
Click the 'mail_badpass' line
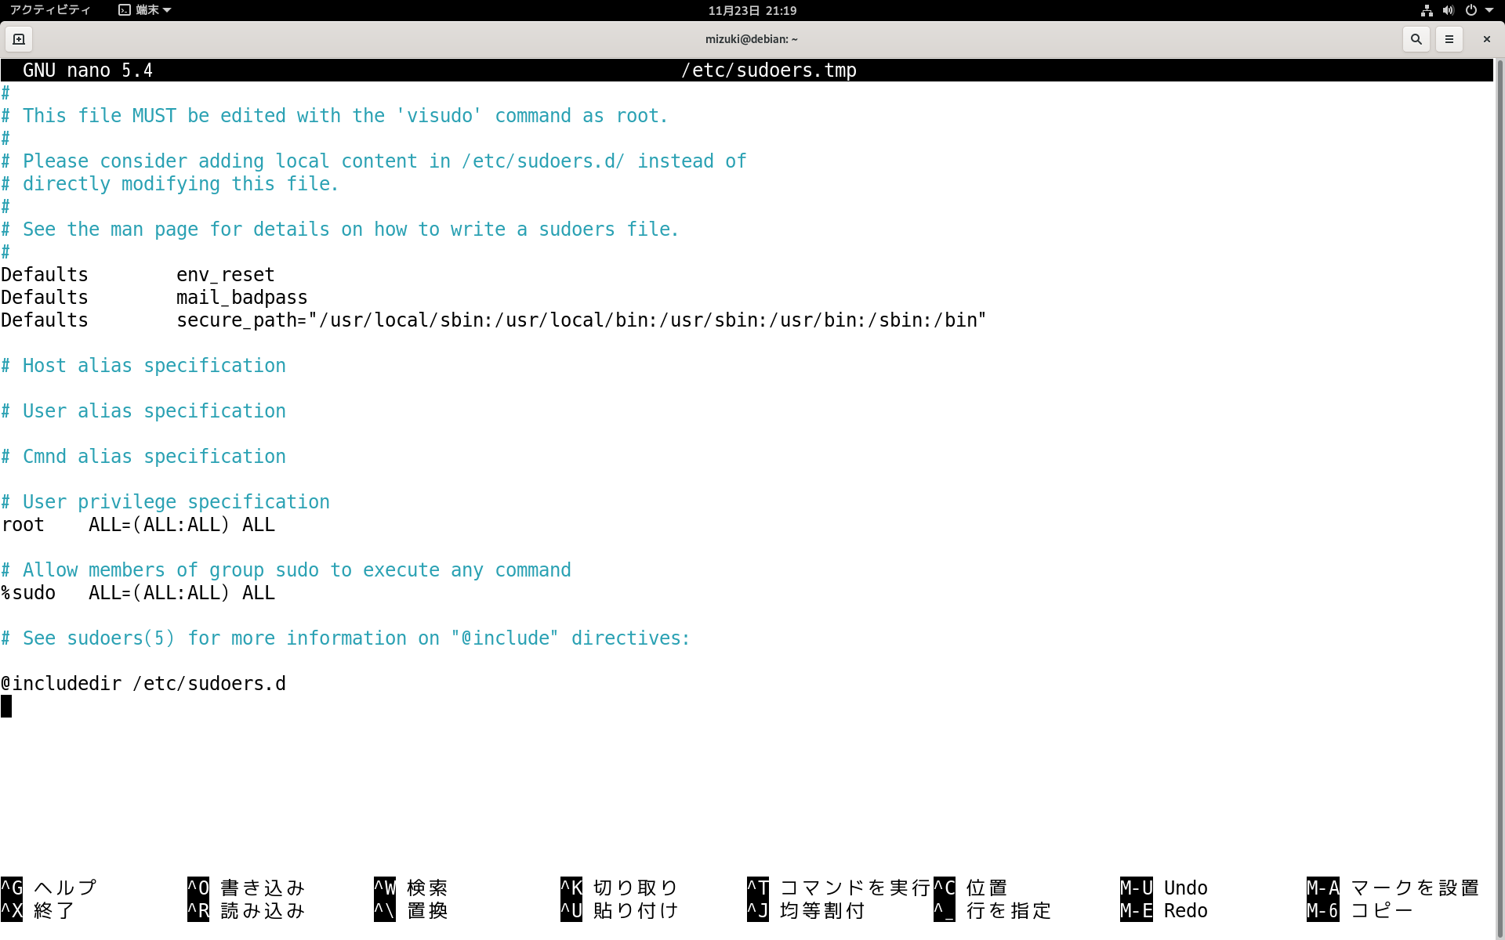(x=154, y=298)
